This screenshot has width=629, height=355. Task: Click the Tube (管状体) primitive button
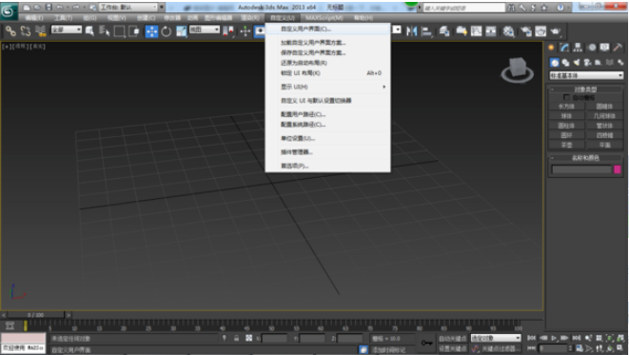pos(604,126)
